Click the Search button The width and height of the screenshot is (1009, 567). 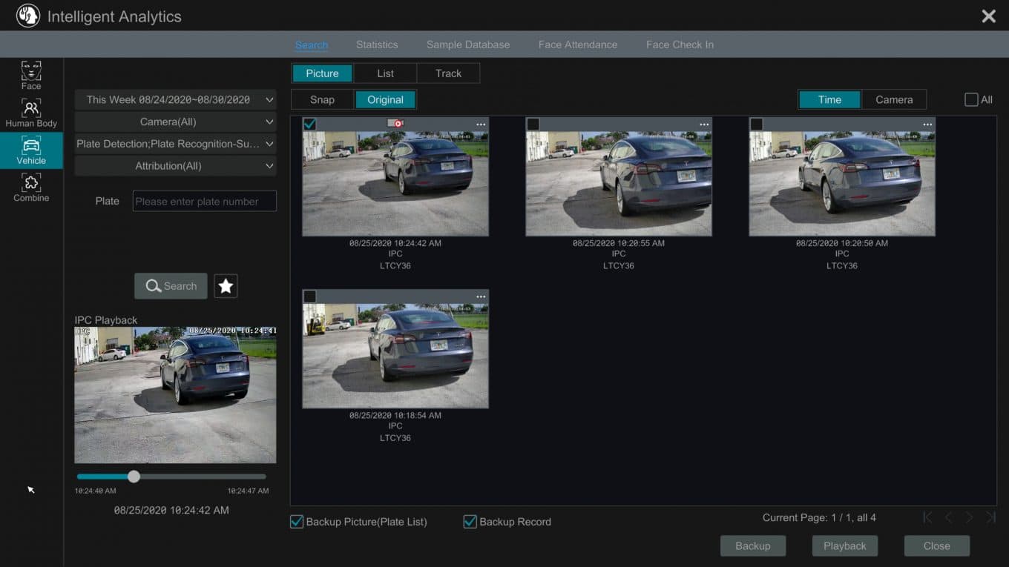coord(171,285)
